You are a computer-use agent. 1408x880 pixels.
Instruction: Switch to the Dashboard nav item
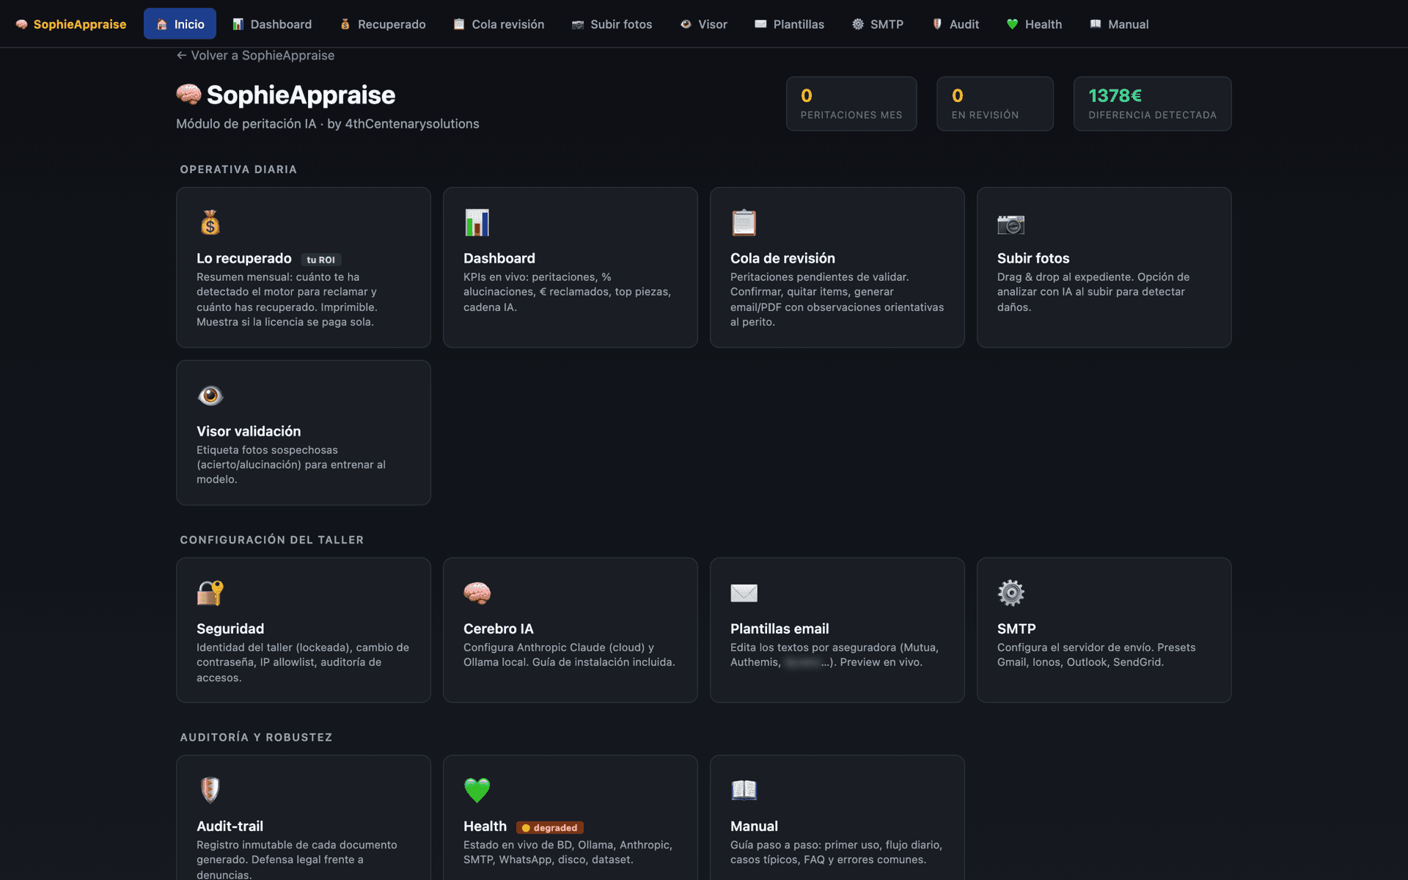point(272,24)
